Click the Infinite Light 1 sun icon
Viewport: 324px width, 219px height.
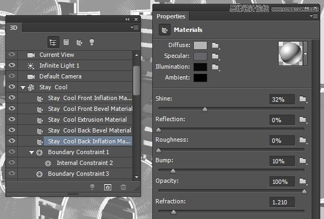[31, 66]
